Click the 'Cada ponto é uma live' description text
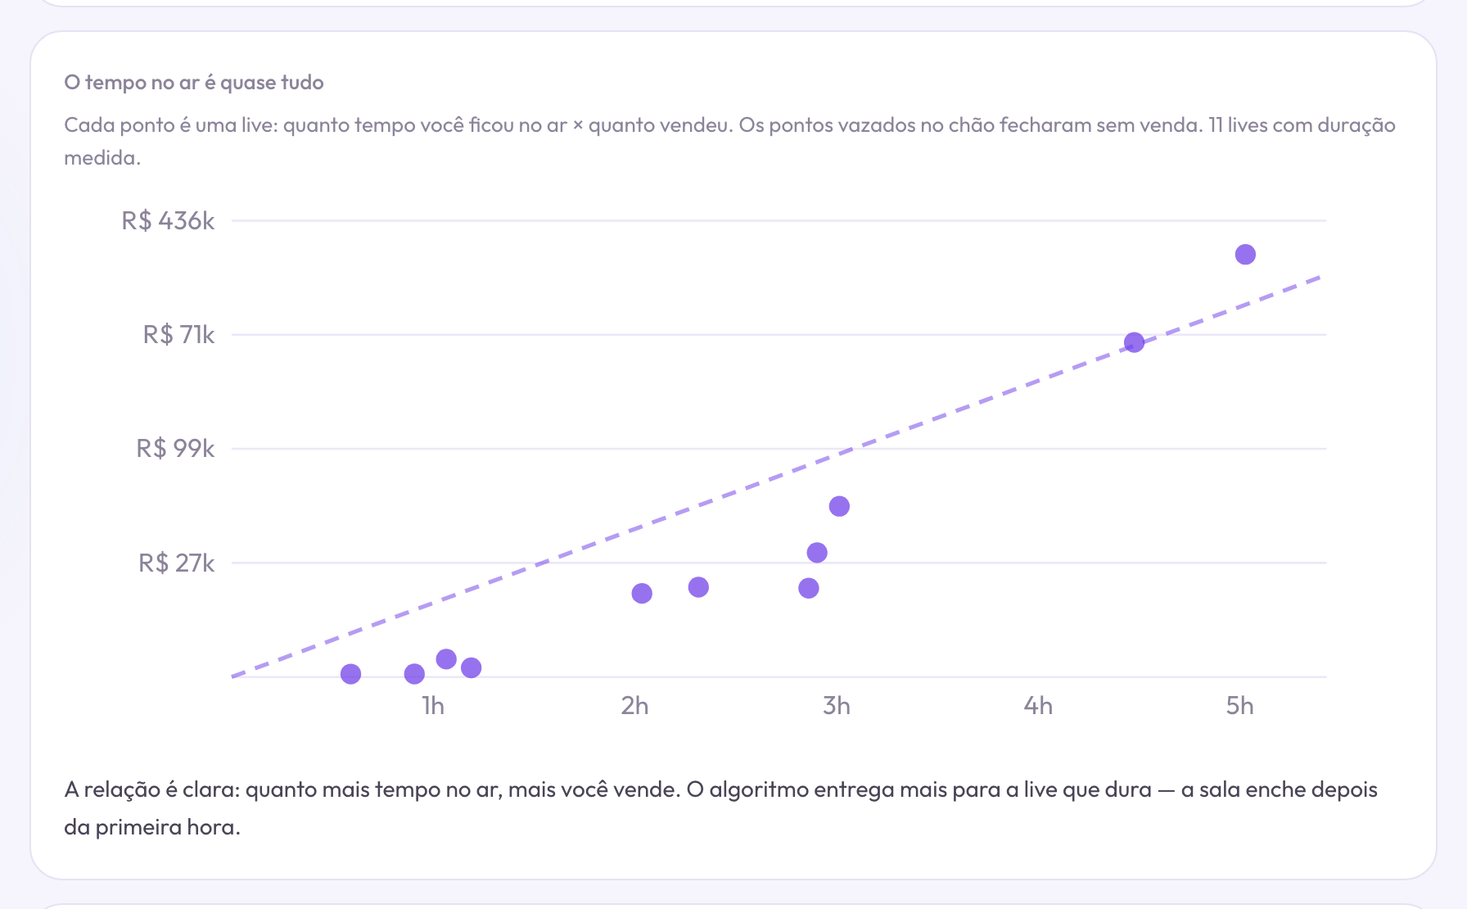1467x909 pixels. [x=729, y=141]
